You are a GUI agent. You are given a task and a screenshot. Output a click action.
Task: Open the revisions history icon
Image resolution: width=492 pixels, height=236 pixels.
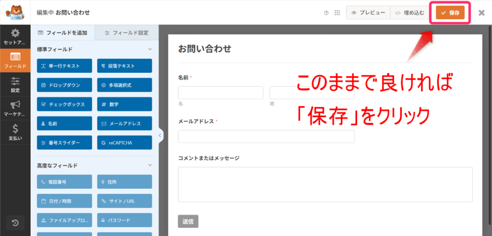pyautogui.click(x=15, y=223)
